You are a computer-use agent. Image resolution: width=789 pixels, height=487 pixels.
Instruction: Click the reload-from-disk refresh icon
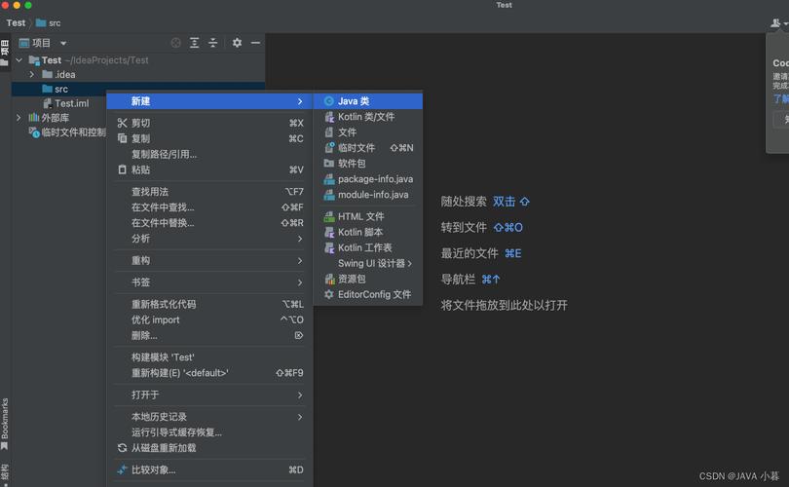click(x=122, y=448)
